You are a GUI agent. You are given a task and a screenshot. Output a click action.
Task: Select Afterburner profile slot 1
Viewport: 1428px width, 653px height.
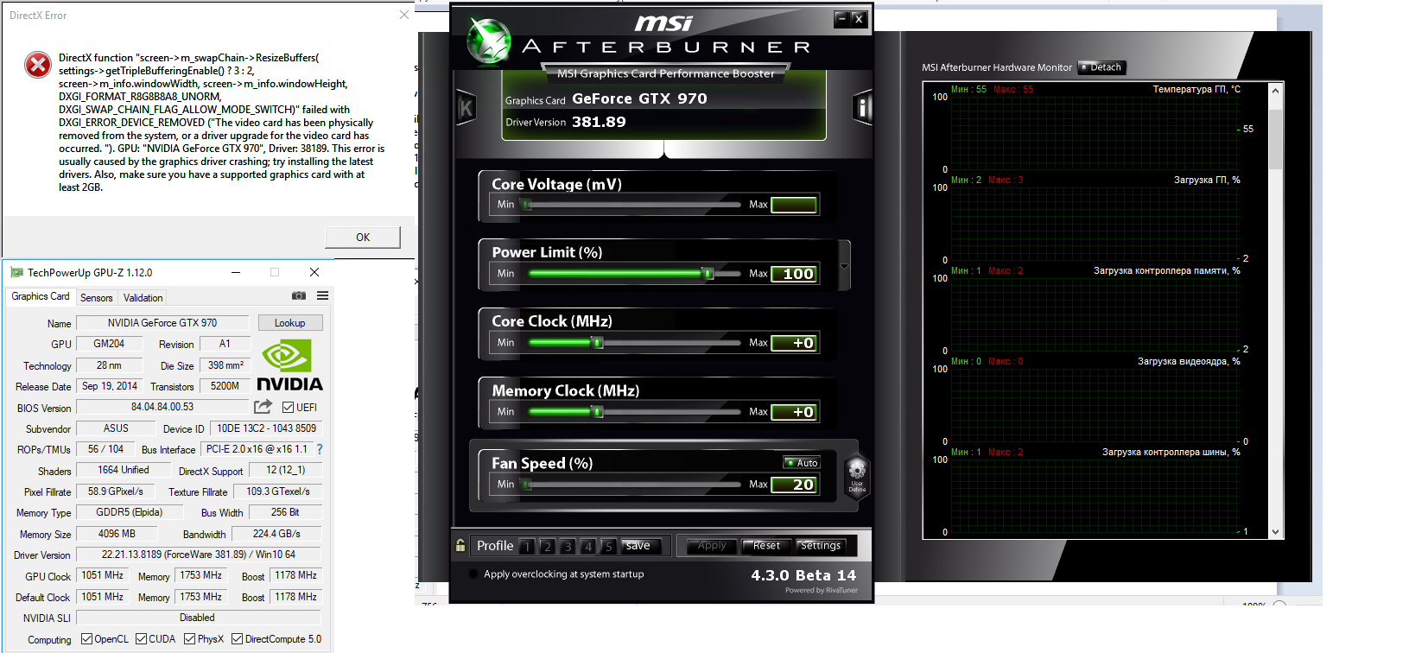(527, 546)
